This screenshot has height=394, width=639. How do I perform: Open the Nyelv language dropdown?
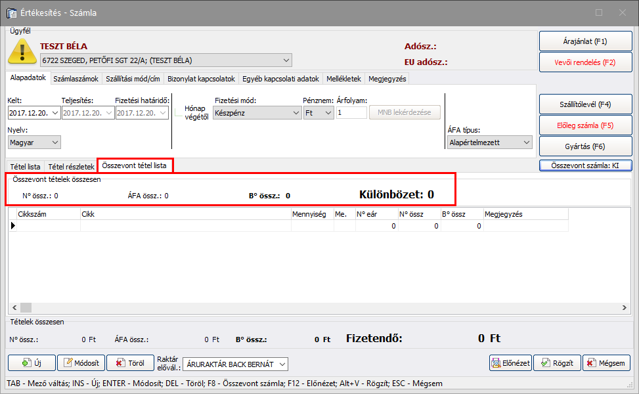tap(34, 142)
